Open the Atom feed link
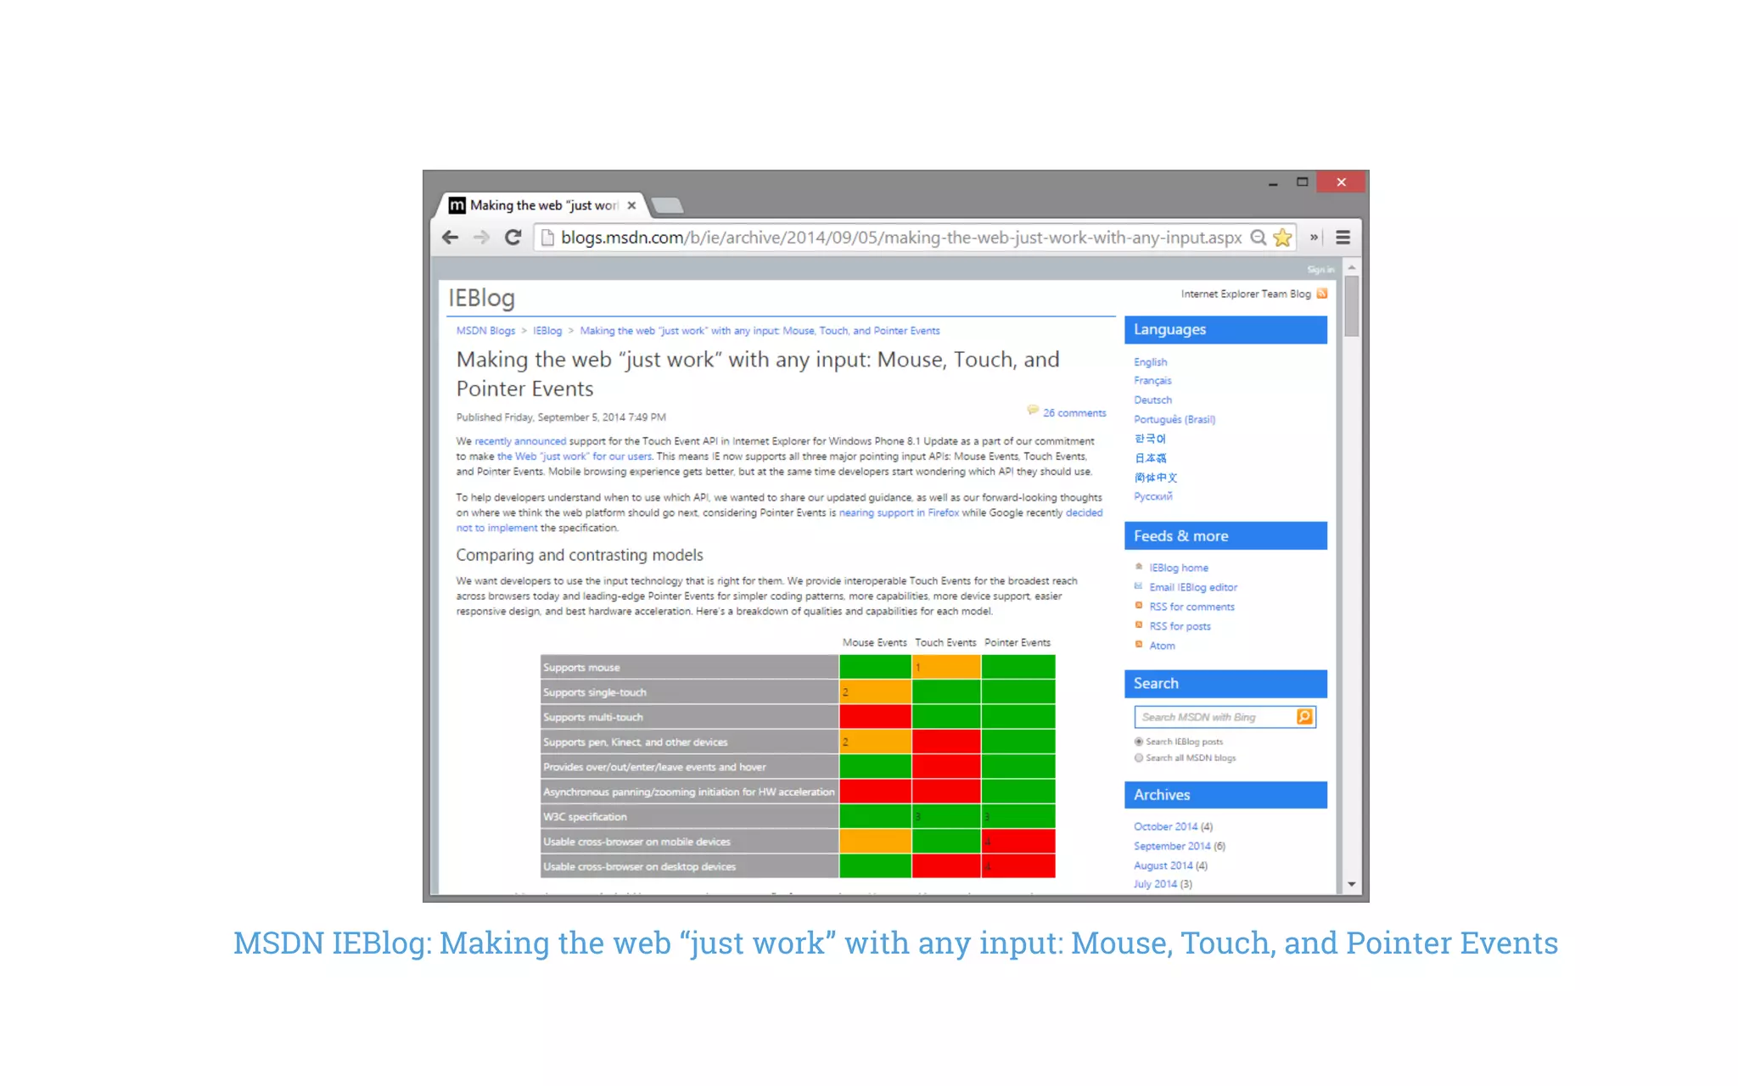This screenshot has height=1086, width=1738. click(x=1162, y=647)
